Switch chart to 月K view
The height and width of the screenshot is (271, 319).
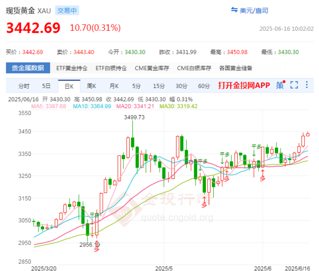pyautogui.click(x=114, y=86)
